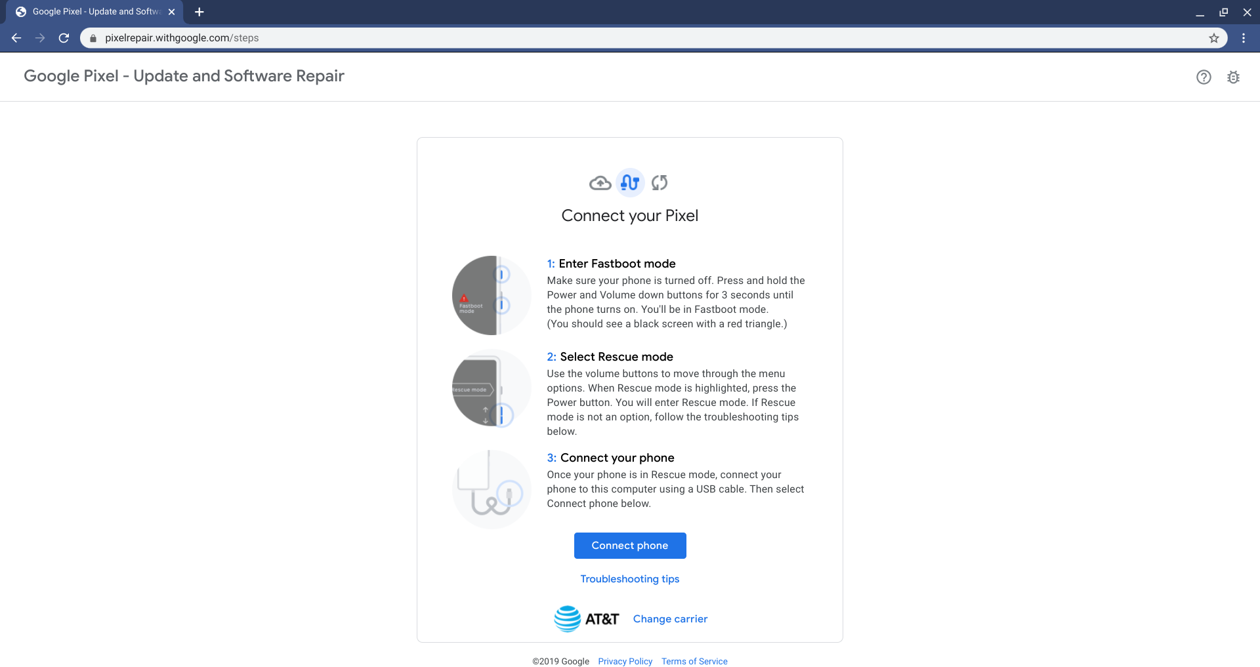This screenshot has height=667, width=1260.
Task: Click the AT&T carrier logo
Action: [x=586, y=619]
